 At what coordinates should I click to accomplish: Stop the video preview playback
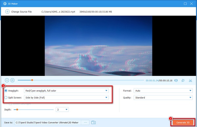coord(12,80)
